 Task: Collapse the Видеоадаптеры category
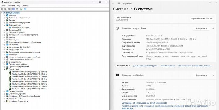[x=5, y=25]
